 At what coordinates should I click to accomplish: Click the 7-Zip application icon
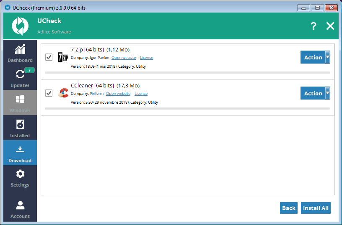tap(63, 57)
